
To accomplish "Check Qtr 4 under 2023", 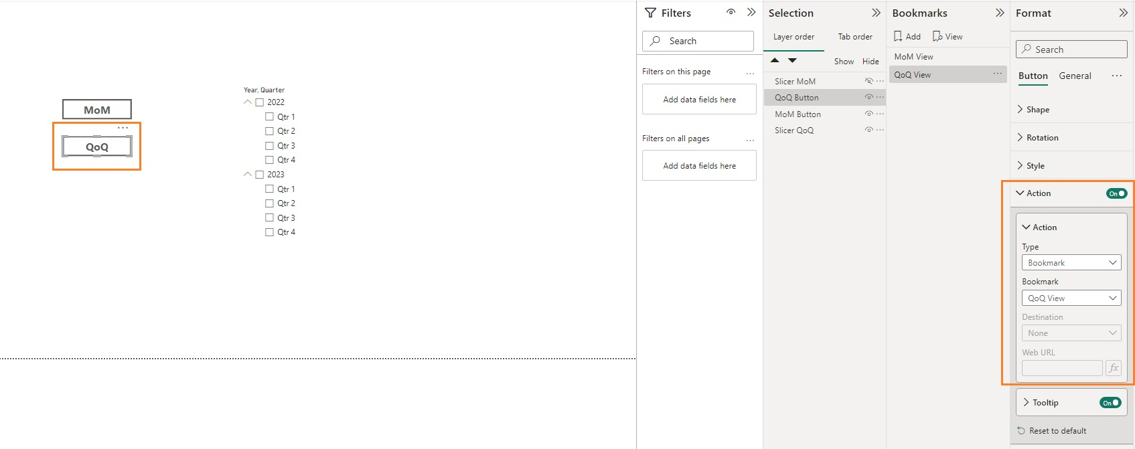I will [269, 232].
